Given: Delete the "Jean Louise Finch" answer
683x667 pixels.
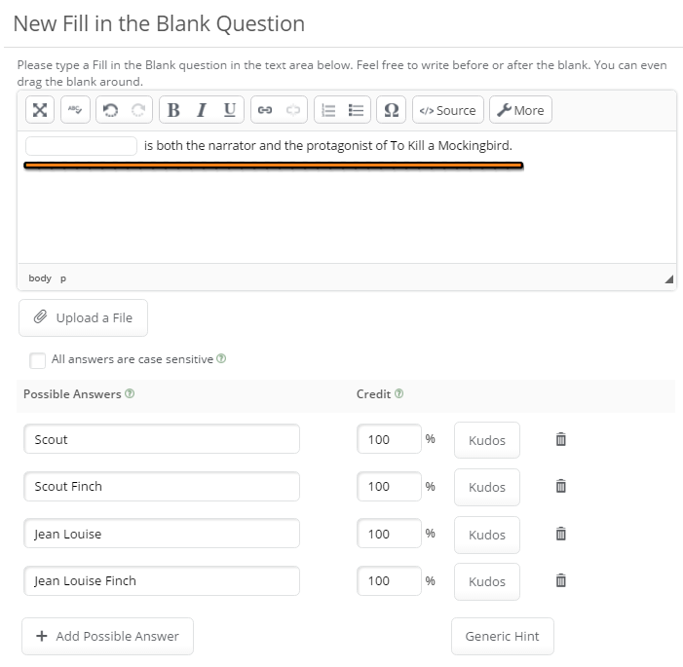Looking at the screenshot, I should pos(560,580).
